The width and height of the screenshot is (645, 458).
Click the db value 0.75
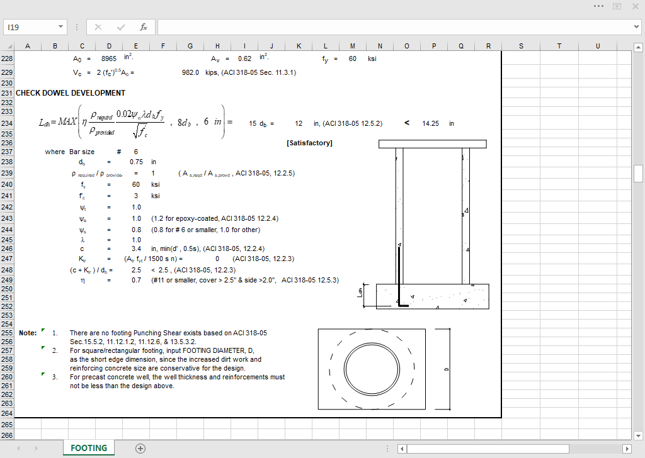(x=136, y=162)
